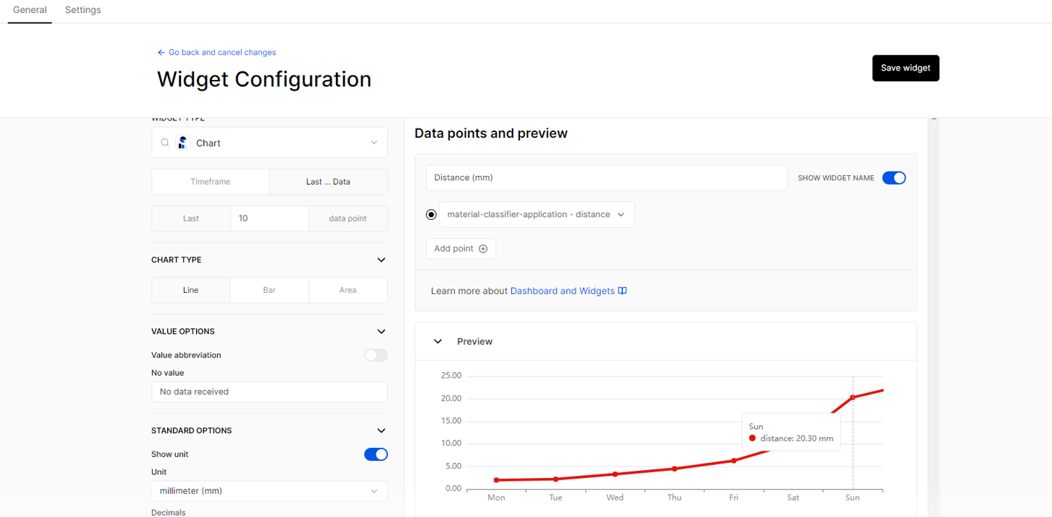Click the Chart widget type logo icon
Screen dimensions: 1052x517
(182, 143)
